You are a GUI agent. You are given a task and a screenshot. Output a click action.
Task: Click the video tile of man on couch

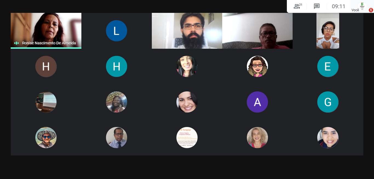click(x=257, y=31)
